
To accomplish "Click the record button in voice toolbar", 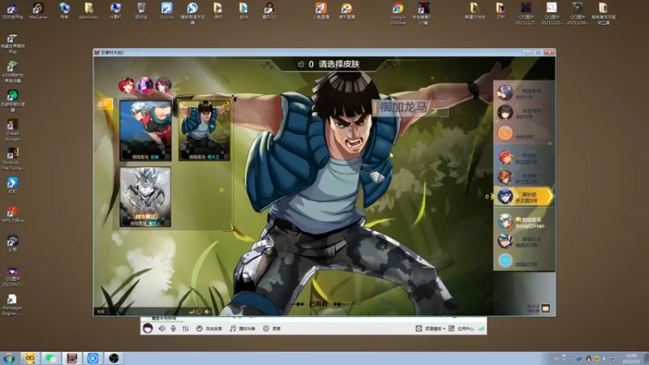I will click(x=272, y=328).
